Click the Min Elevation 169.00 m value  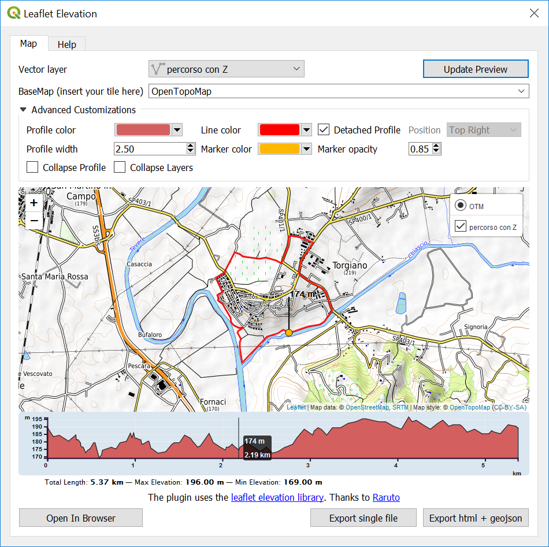pos(302,482)
